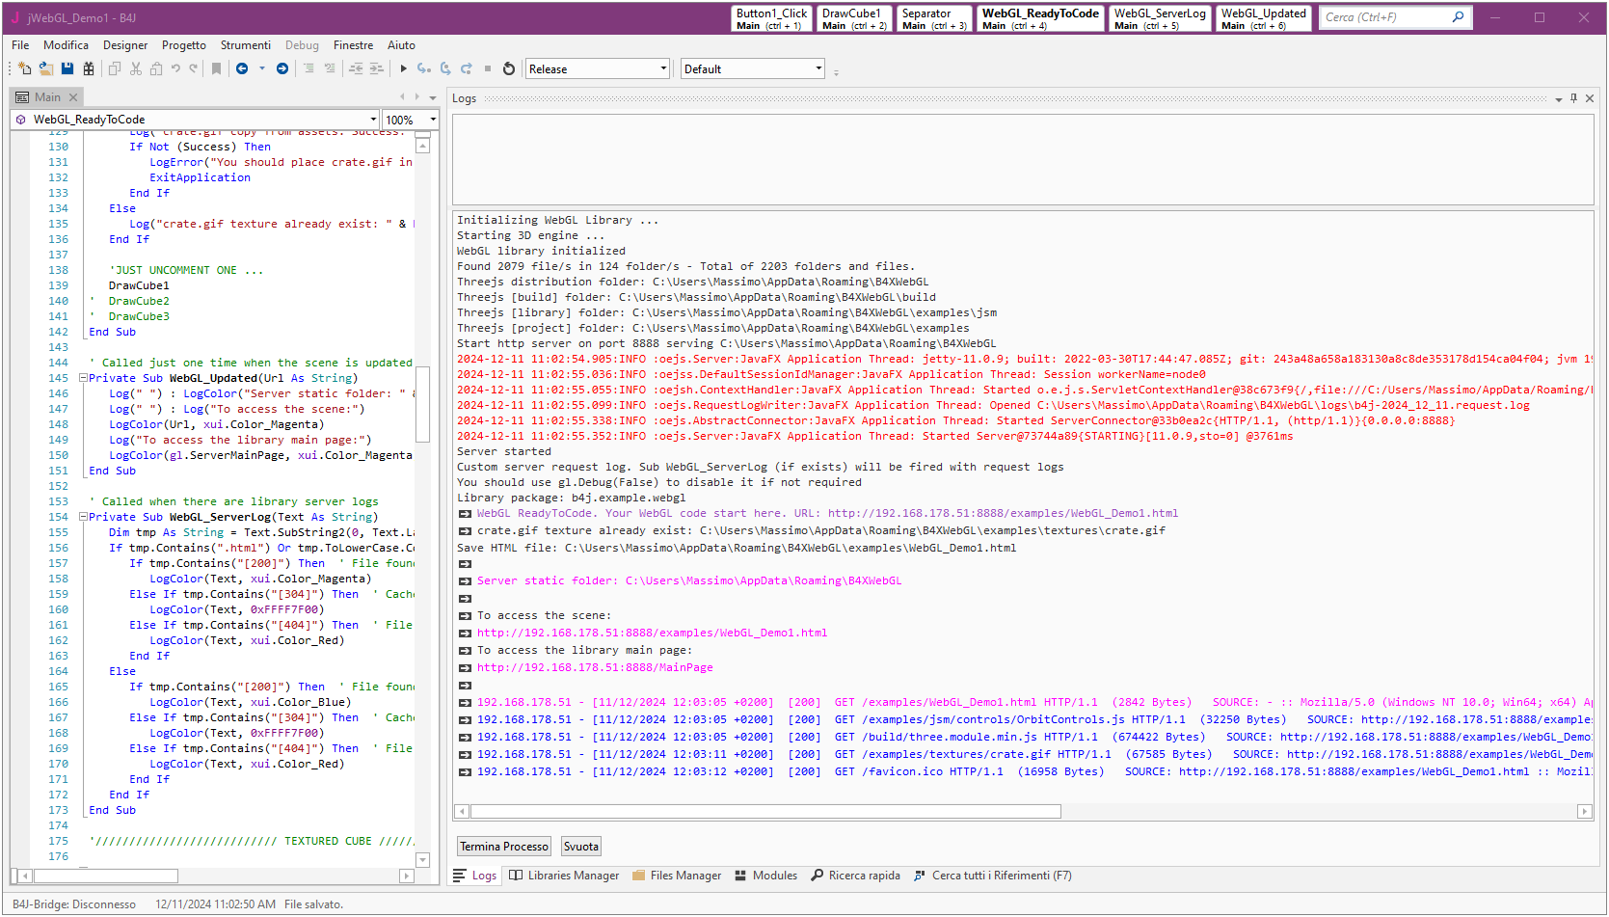Collapse the WebGL_ServerLog sub code block

click(83, 517)
